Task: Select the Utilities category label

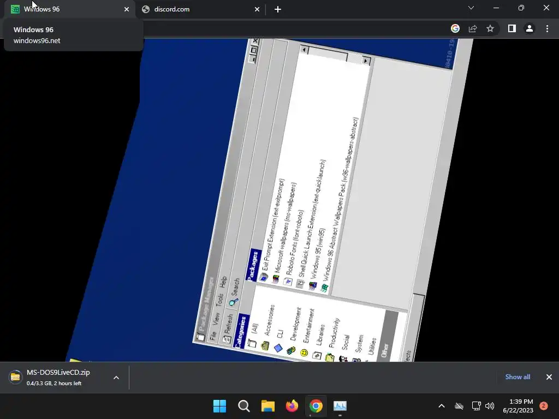Action: click(372, 346)
